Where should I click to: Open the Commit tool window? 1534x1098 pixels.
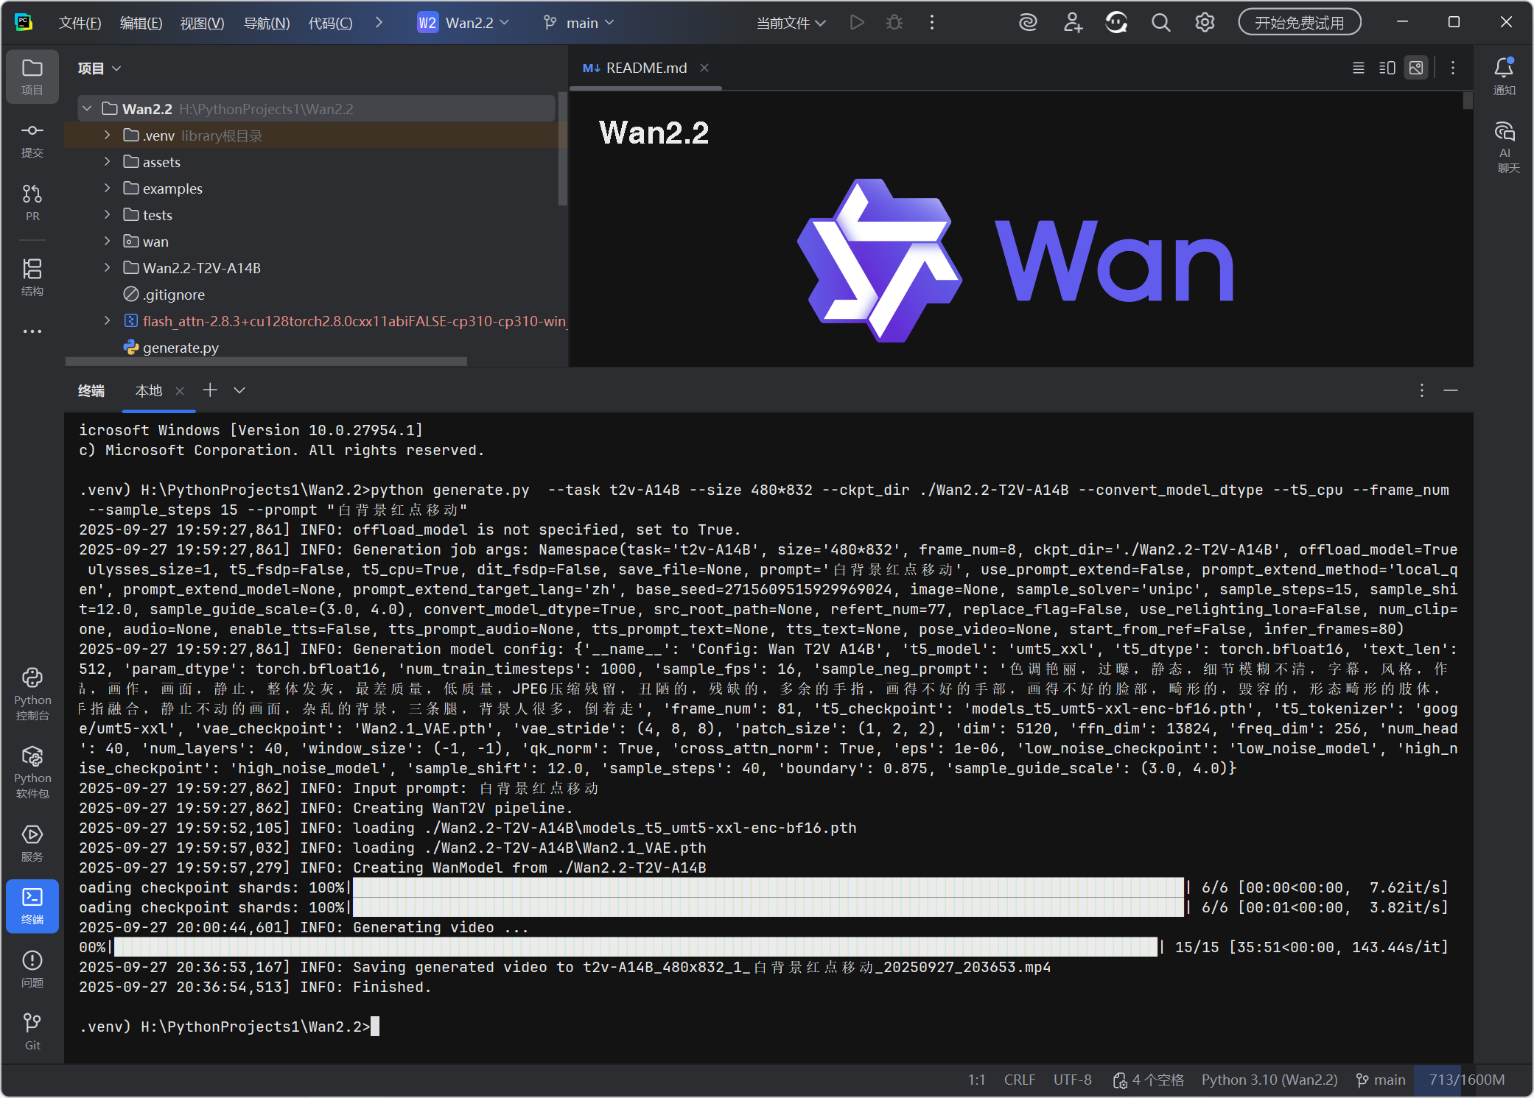click(32, 140)
